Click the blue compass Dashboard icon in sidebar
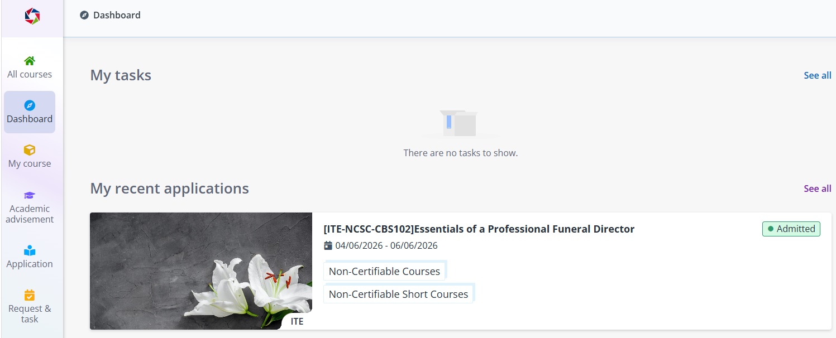The width and height of the screenshot is (836, 338). tap(30, 105)
